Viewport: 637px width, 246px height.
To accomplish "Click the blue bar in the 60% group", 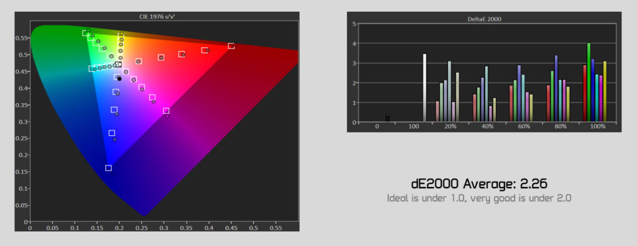I will (519, 93).
